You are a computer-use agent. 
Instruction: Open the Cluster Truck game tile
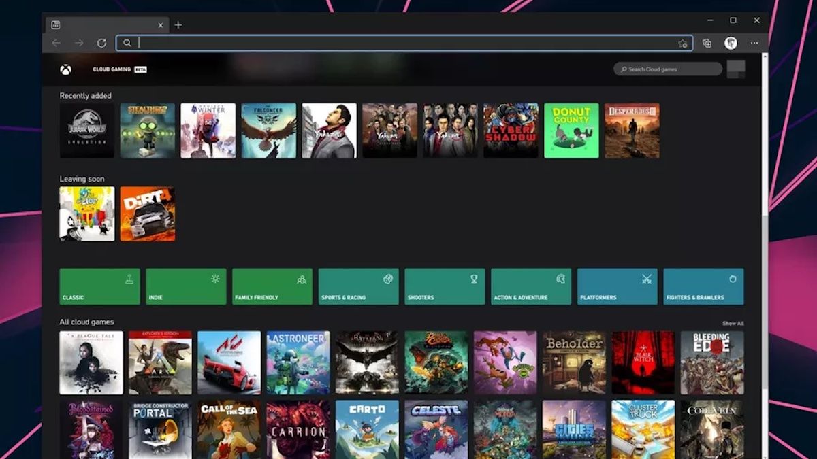[x=643, y=429]
